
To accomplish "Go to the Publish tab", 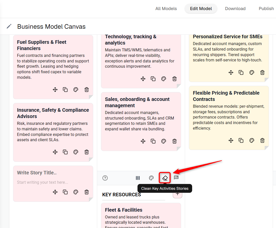I will coord(266,9).
